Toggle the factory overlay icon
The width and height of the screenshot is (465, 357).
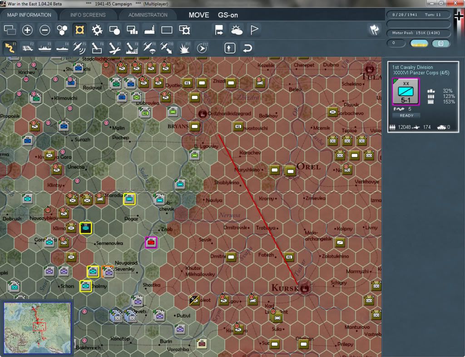149,30
